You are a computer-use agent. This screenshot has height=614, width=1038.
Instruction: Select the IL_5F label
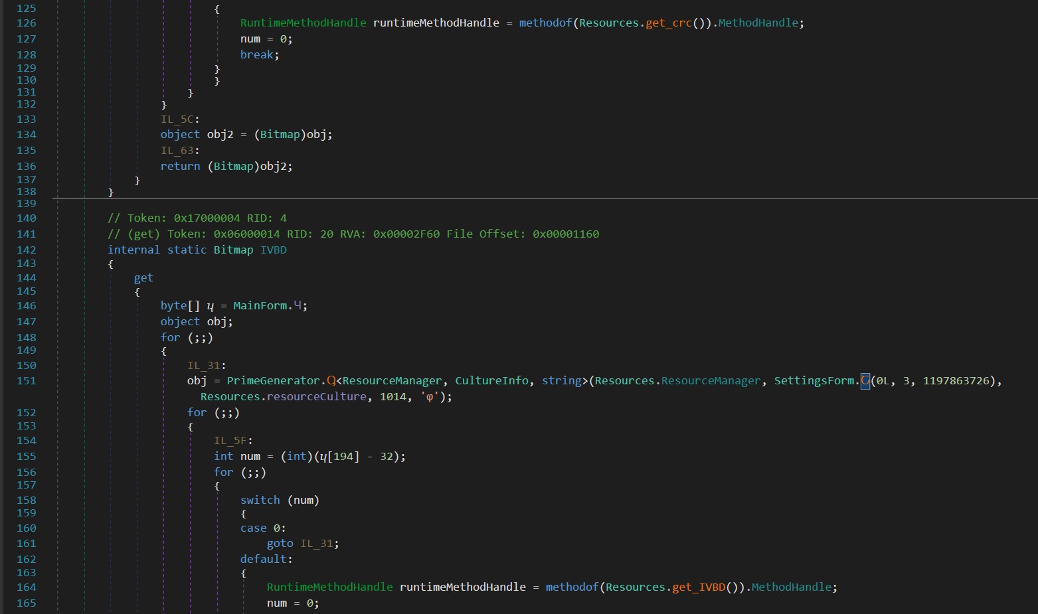point(230,441)
